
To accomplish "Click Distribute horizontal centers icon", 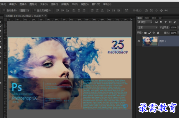I will click(114, 10).
